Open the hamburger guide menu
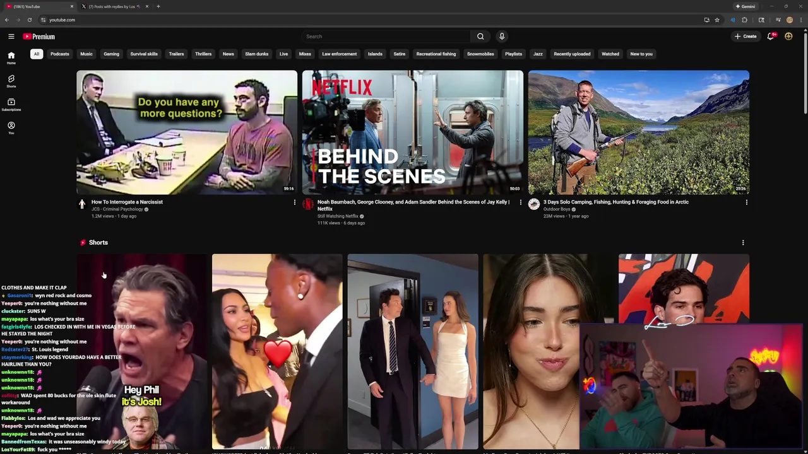 11,37
